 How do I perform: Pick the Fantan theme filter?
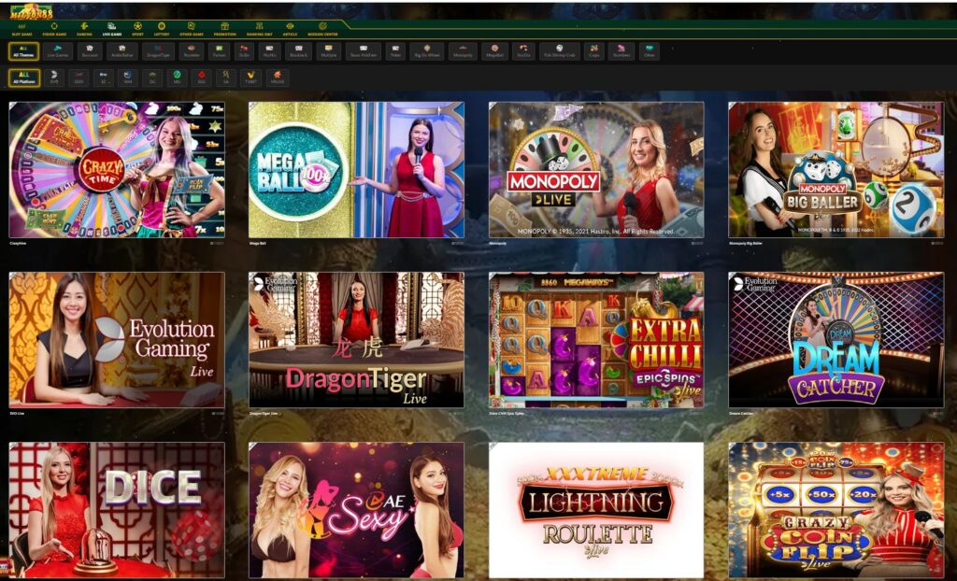click(220, 52)
